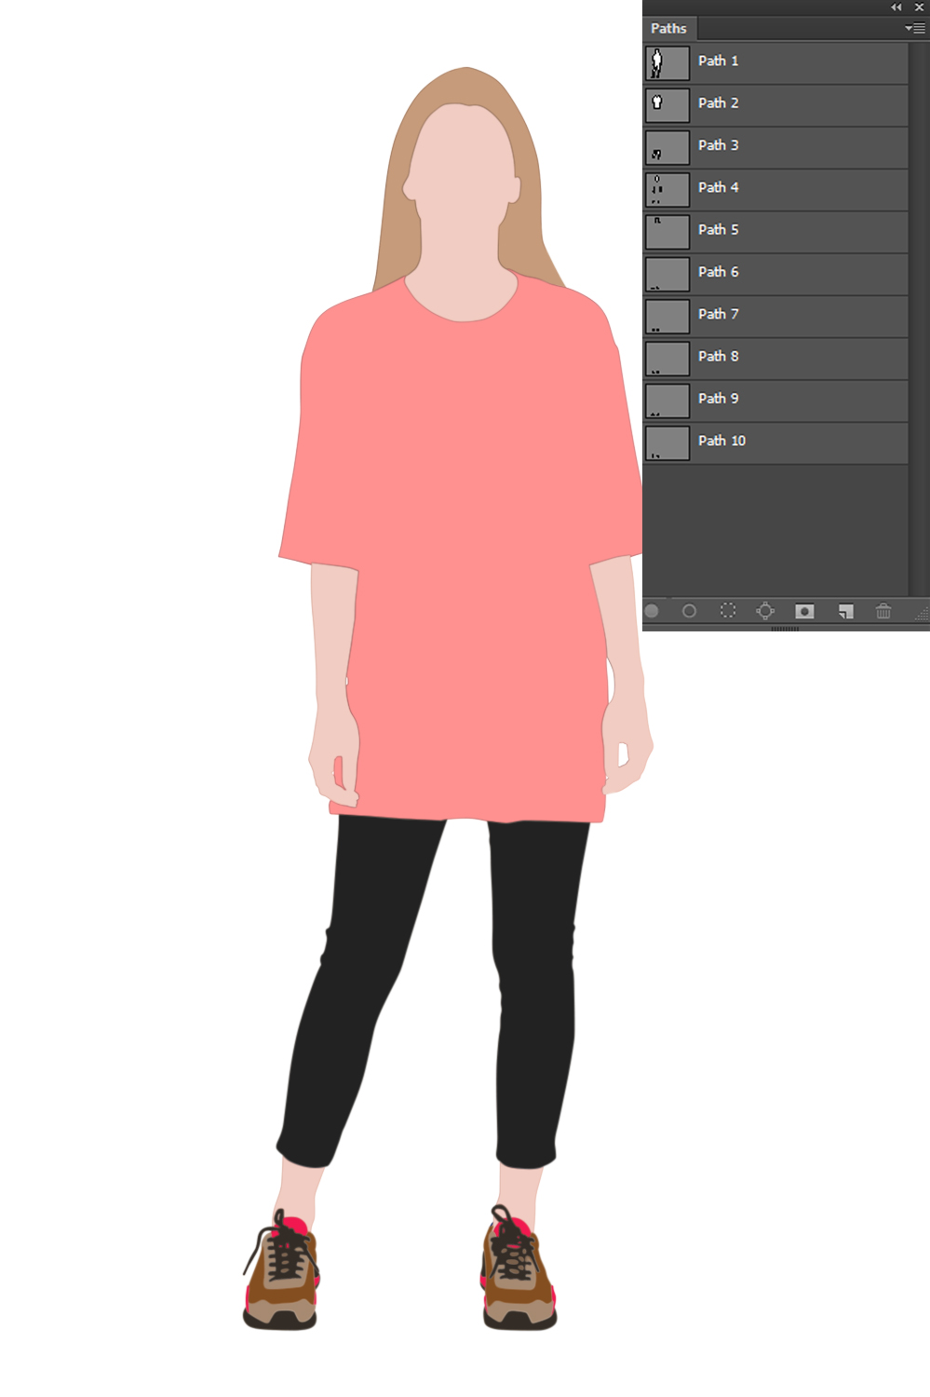Image resolution: width=930 pixels, height=1397 pixels.
Task: Add a mask from the path
Action: pyautogui.click(x=804, y=611)
